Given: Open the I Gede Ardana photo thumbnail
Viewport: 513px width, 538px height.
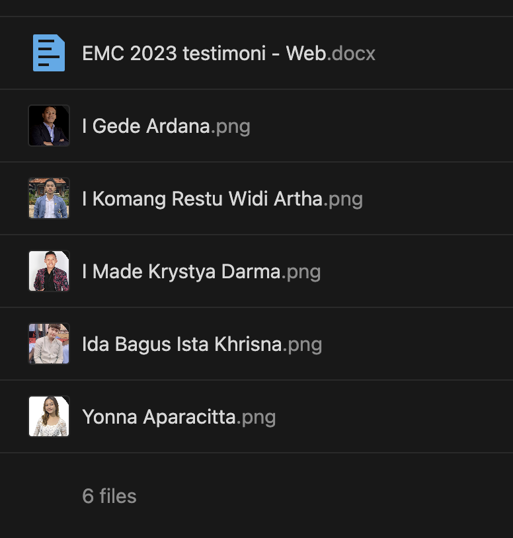Looking at the screenshot, I should pos(49,126).
